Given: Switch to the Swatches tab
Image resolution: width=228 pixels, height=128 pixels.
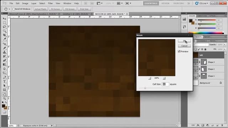Looking at the screenshot, I should tap(202, 16).
